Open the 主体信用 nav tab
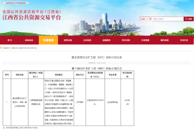The height and width of the screenshot is (133, 194). (87, 40)
